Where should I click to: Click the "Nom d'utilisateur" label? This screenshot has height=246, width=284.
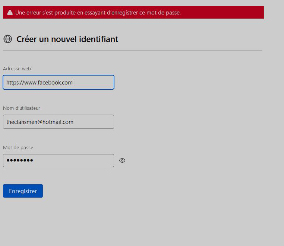pos(22,108)
